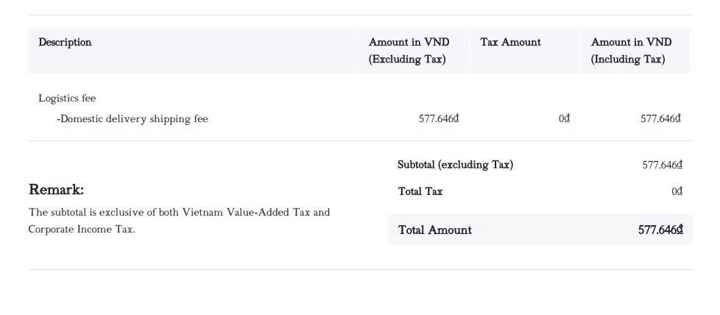
Task: Click the Total Tax label
Action: tap(420, 191)
